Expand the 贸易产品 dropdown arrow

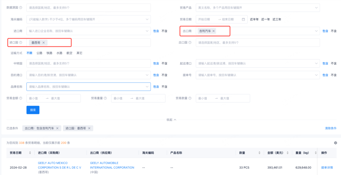pos(316,8)
